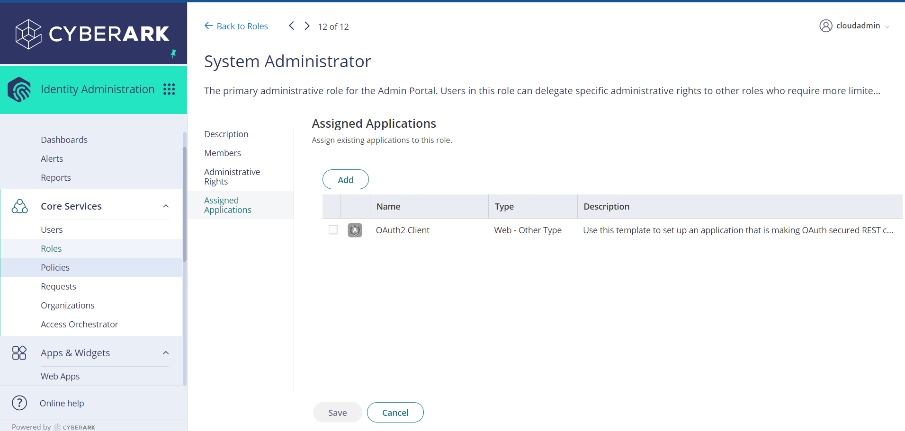Screen dimensions: 905x431
Task: Switch to the Members tab
Action: point(223,153)
